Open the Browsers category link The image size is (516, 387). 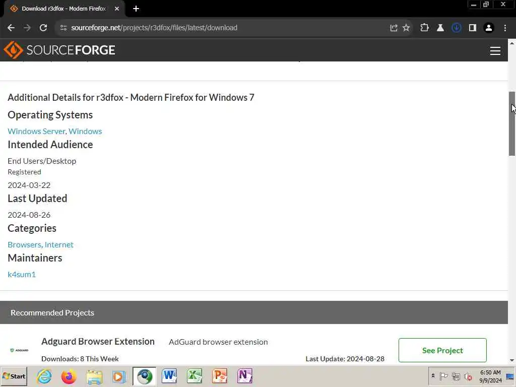(x=24, y=245)
